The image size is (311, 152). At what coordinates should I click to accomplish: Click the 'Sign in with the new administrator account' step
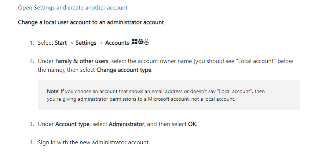pos(94,142)
